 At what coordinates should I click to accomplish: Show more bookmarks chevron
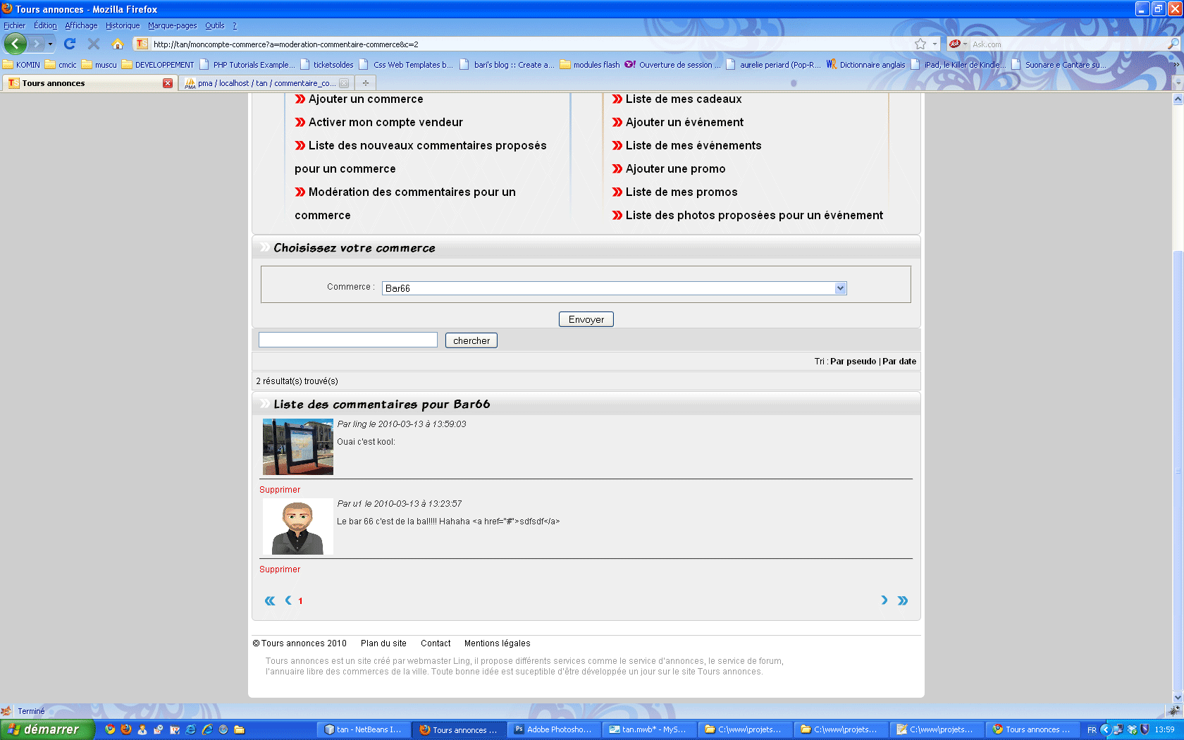[x=1176, y=64]
